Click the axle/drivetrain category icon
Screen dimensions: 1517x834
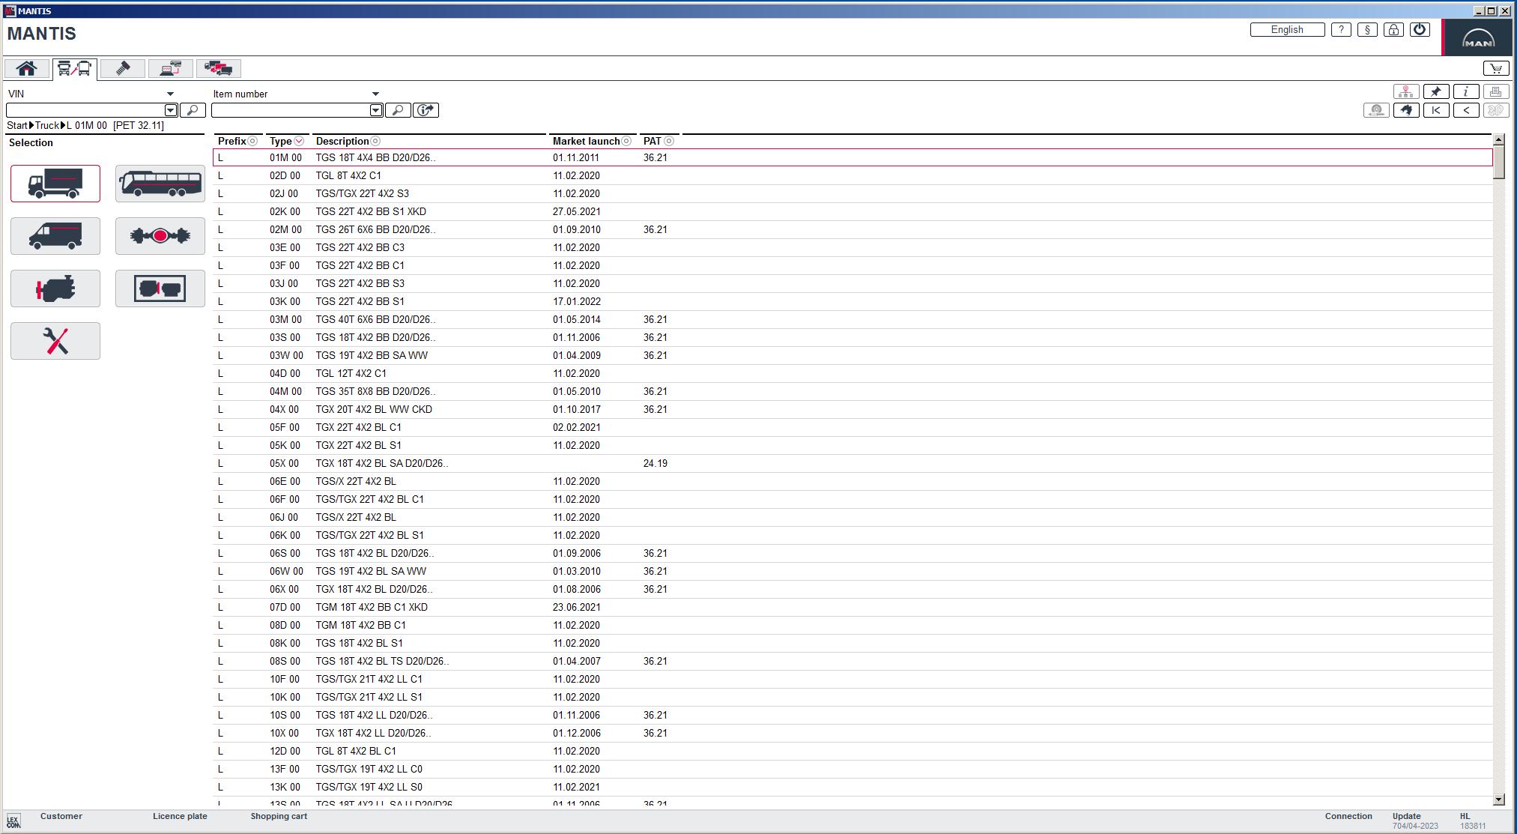tap(160, 235)
